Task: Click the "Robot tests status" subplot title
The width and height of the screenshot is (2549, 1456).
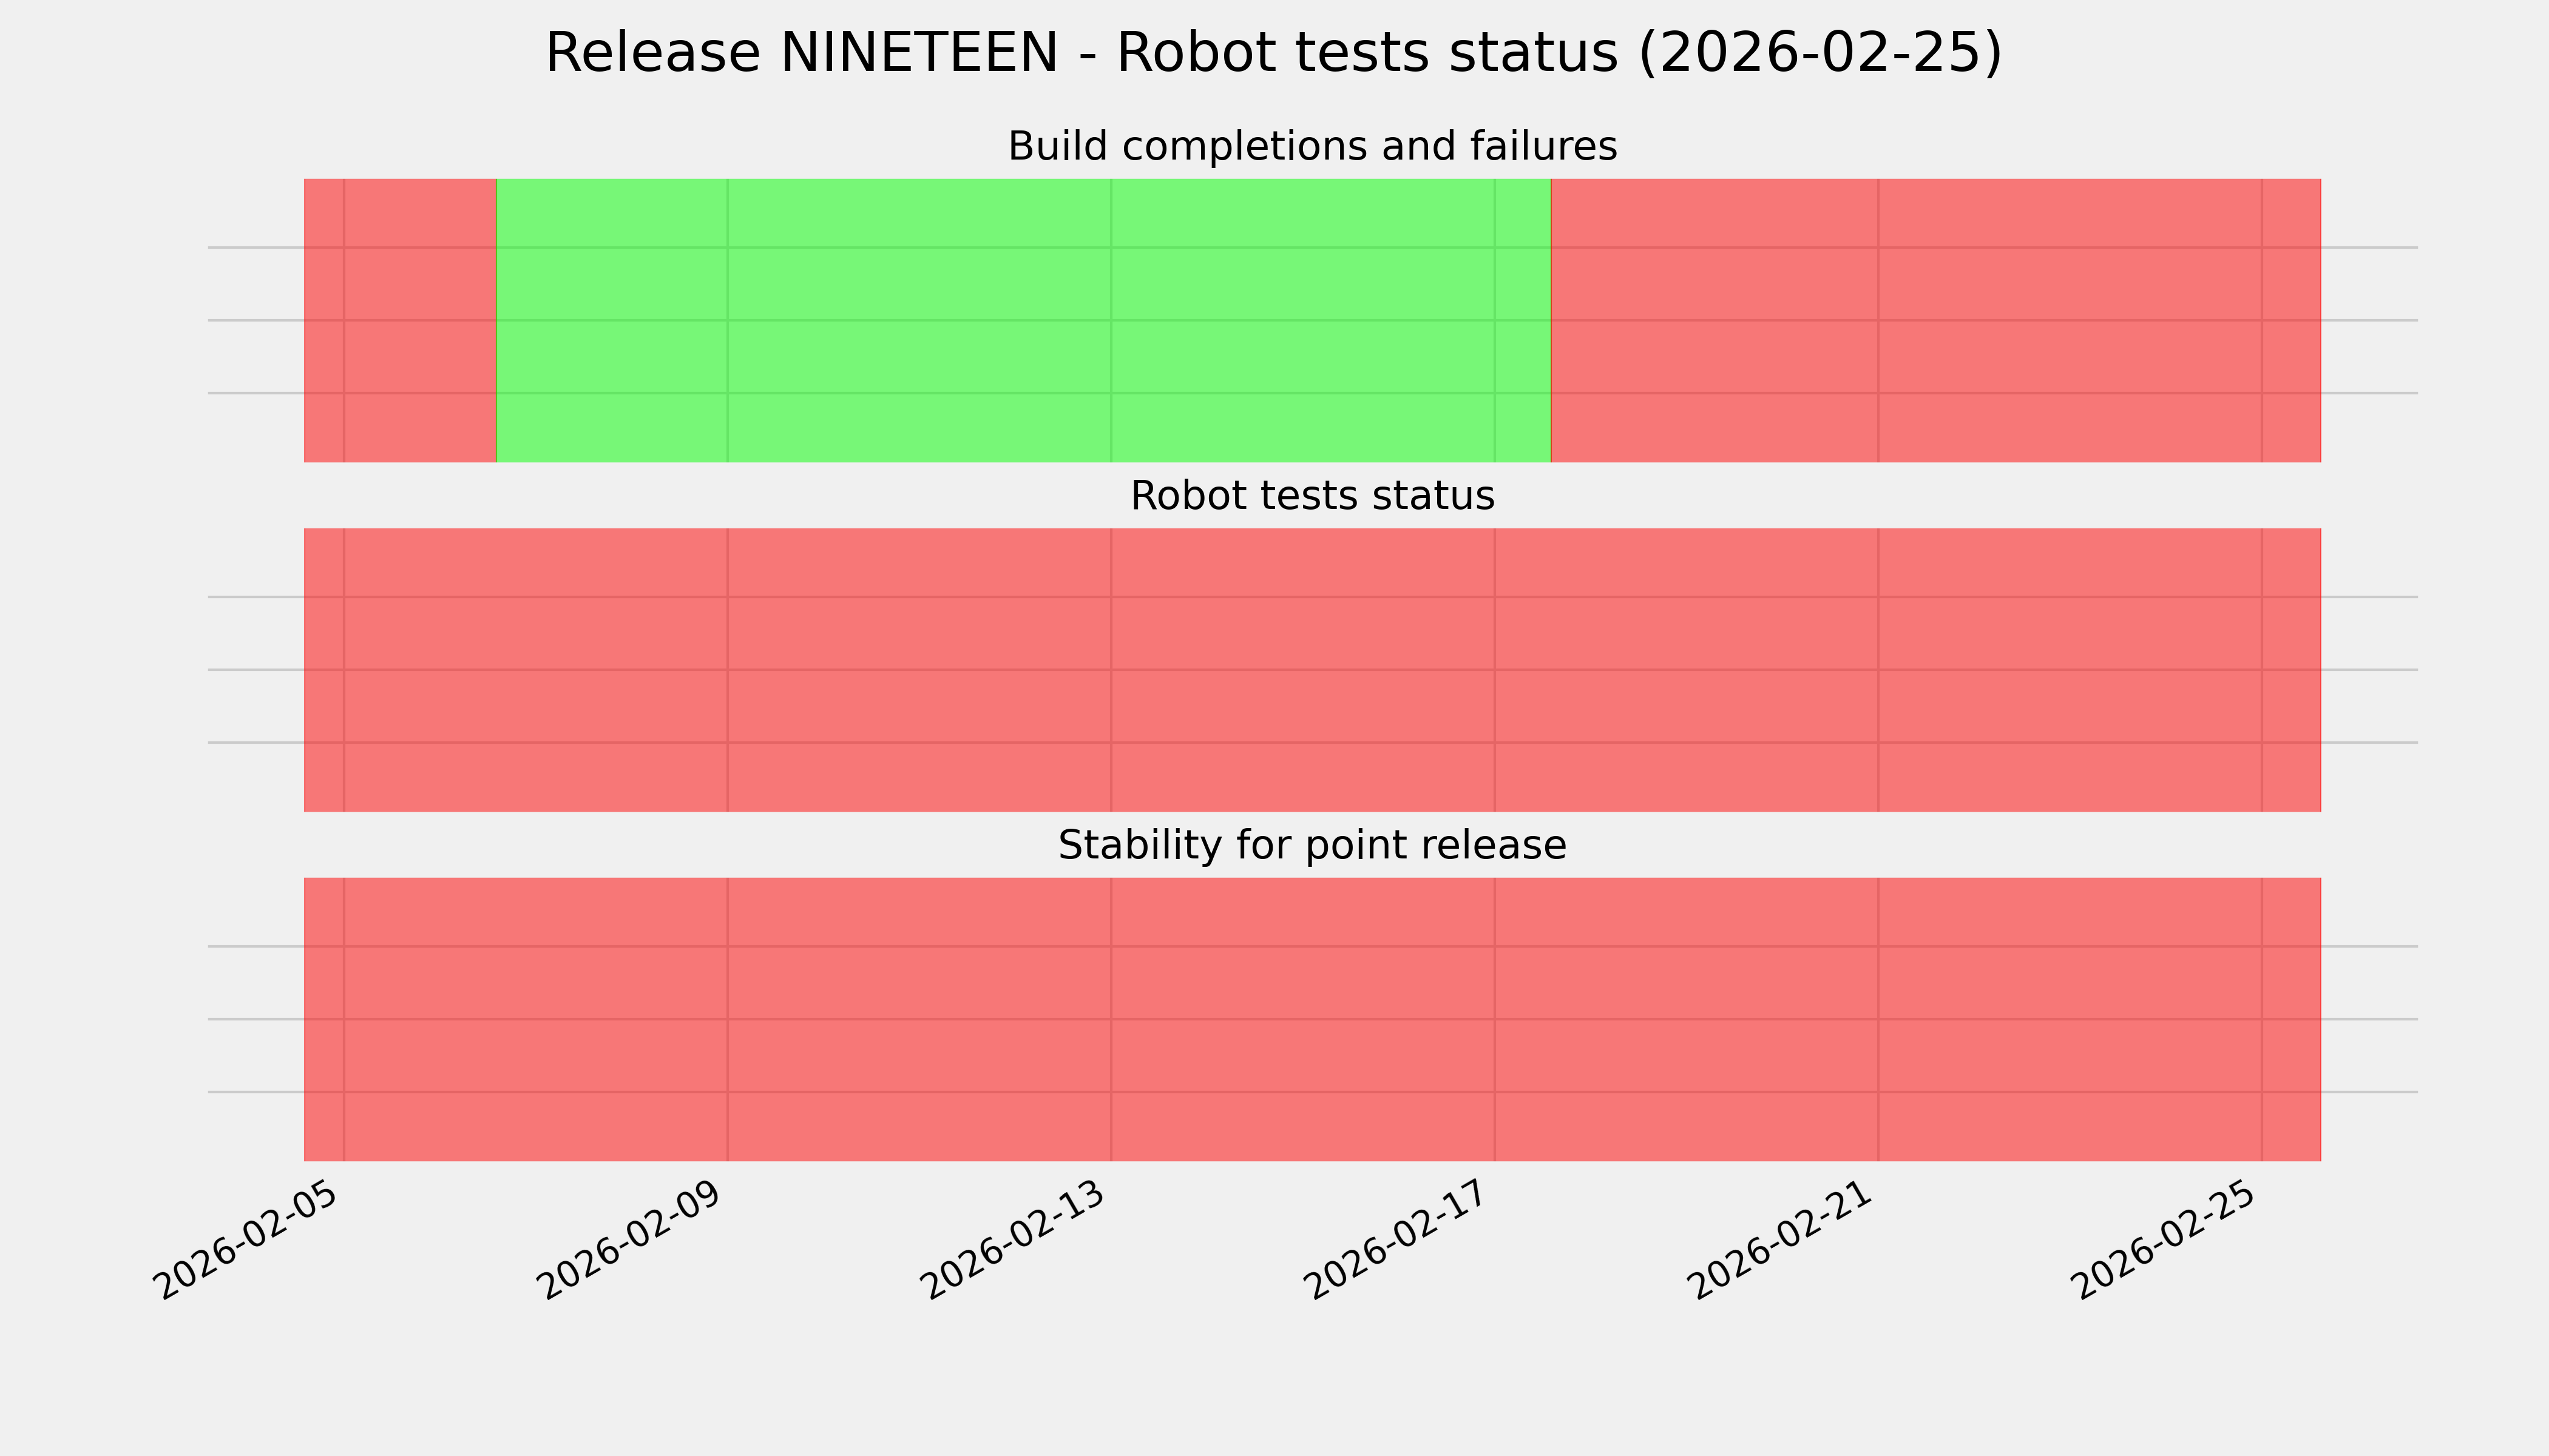Action: (1312, 496)
